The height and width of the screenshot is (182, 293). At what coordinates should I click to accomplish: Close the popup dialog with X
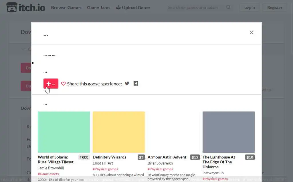click(251, 32)
